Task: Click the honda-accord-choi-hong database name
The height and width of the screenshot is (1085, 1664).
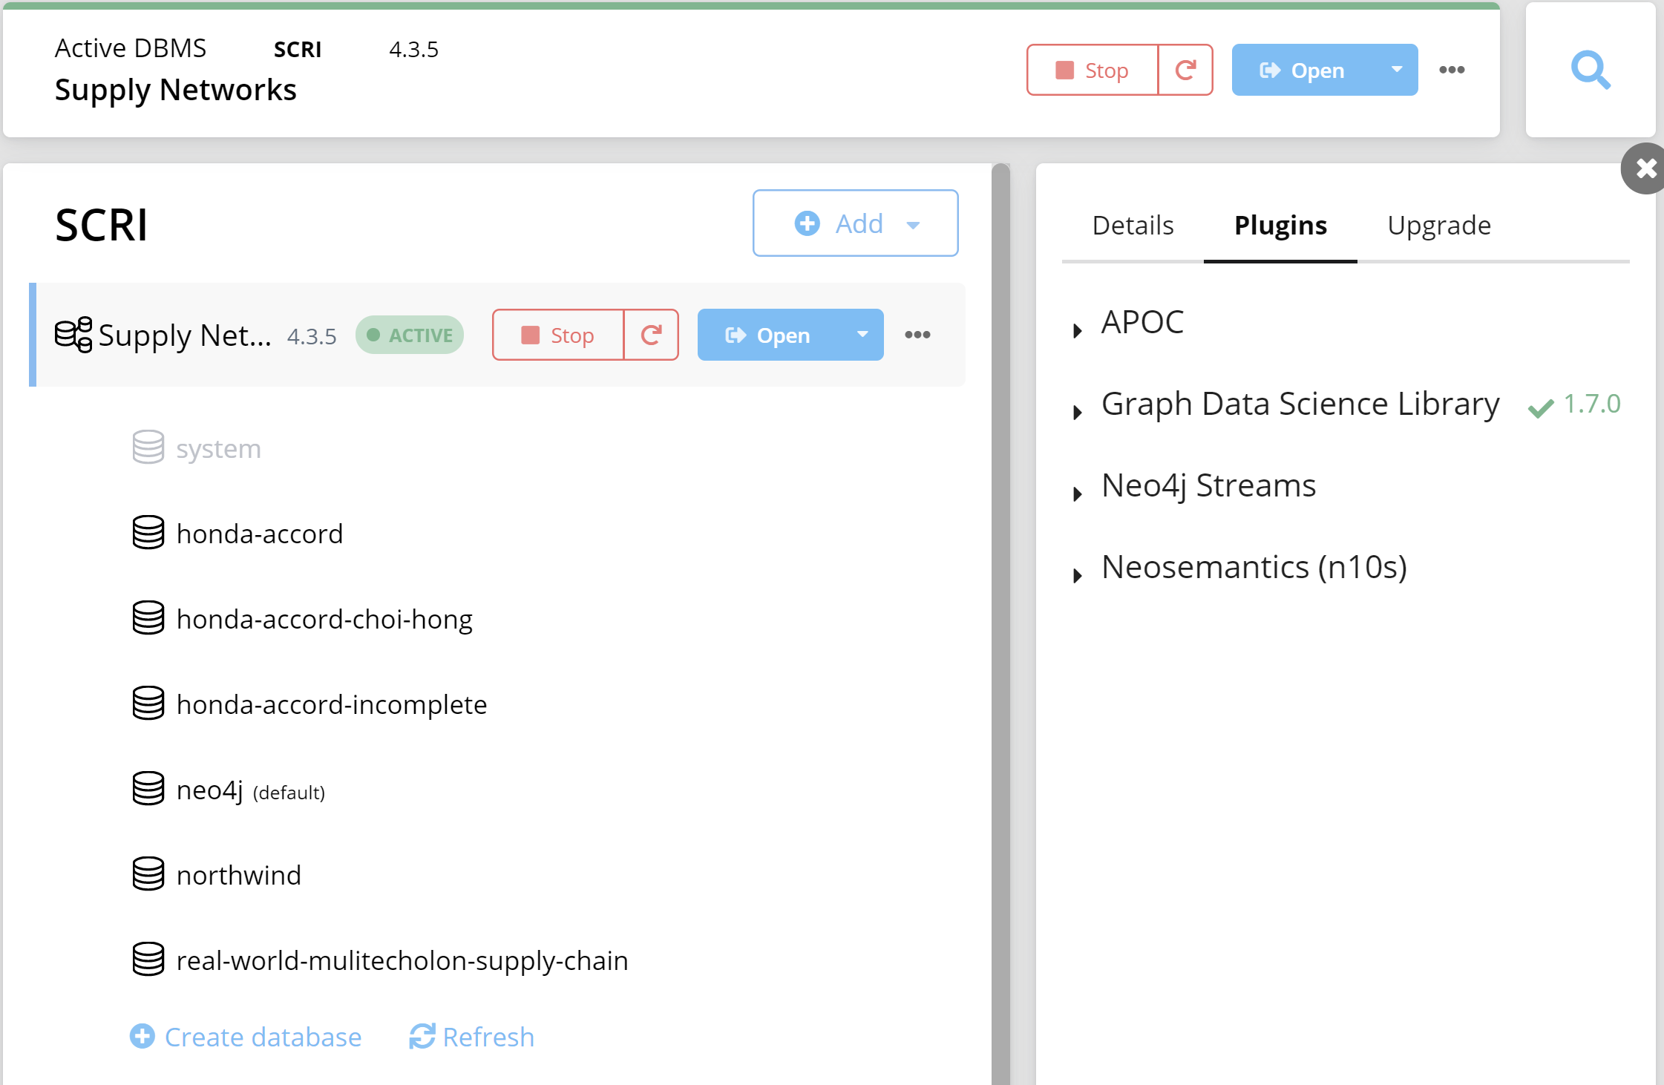Action: 324,619
